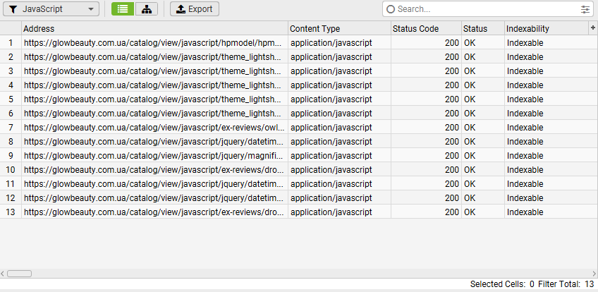
Task: Type in the Search field
Action: [487, 9]
